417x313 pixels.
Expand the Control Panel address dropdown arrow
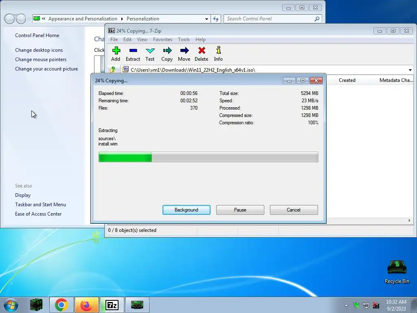click(x=206, y=19)
